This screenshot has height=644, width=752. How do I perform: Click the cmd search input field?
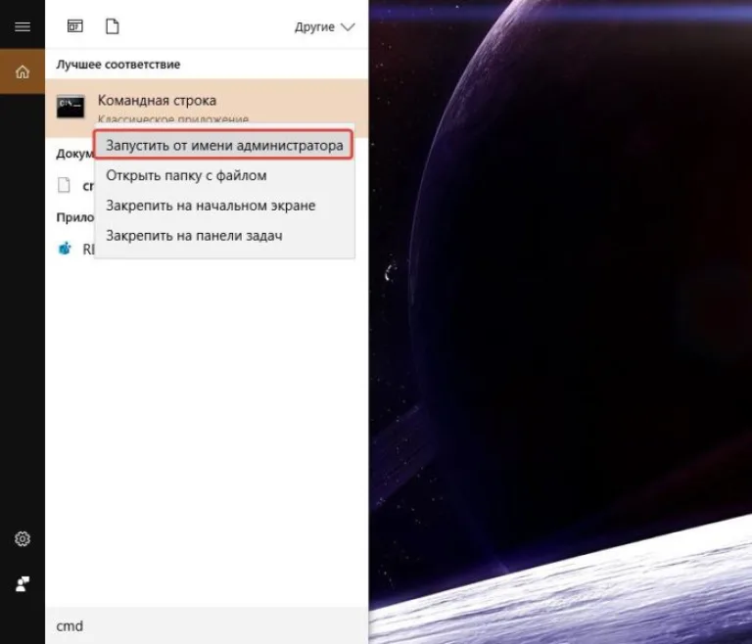click(x=207, y=625)
